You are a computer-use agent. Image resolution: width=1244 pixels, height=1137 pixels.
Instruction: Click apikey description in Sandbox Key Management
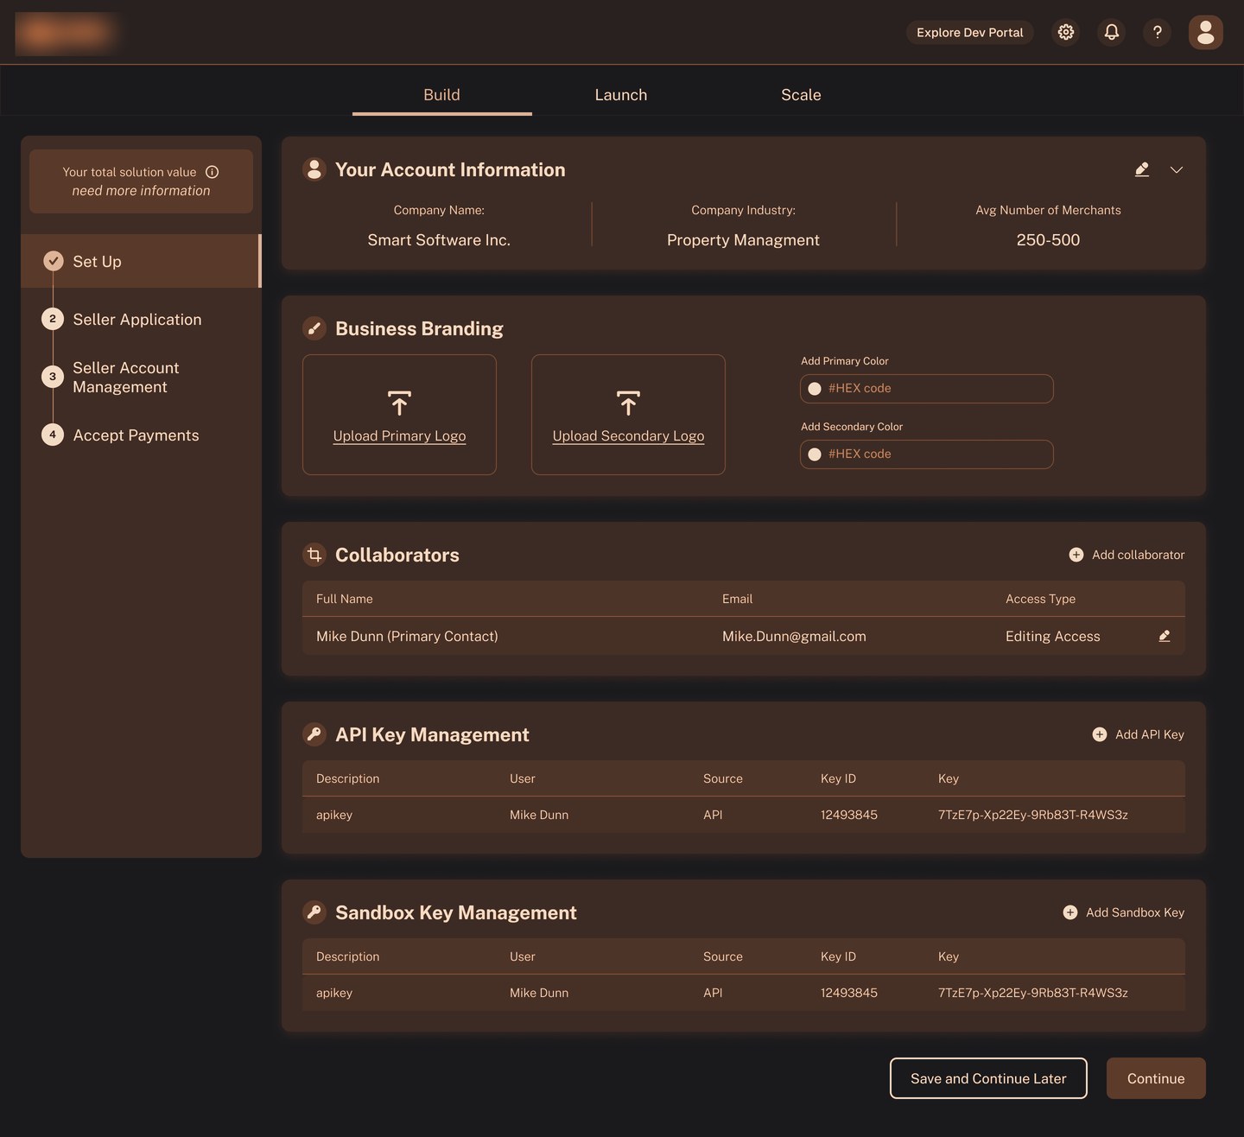coord(334,993)
